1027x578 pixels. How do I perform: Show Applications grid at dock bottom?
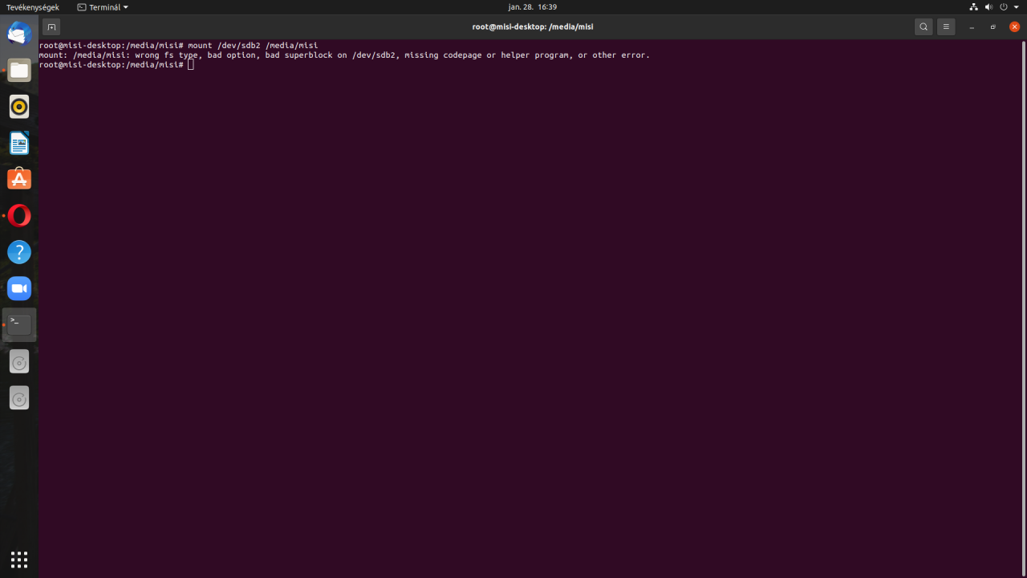(19, 559)
